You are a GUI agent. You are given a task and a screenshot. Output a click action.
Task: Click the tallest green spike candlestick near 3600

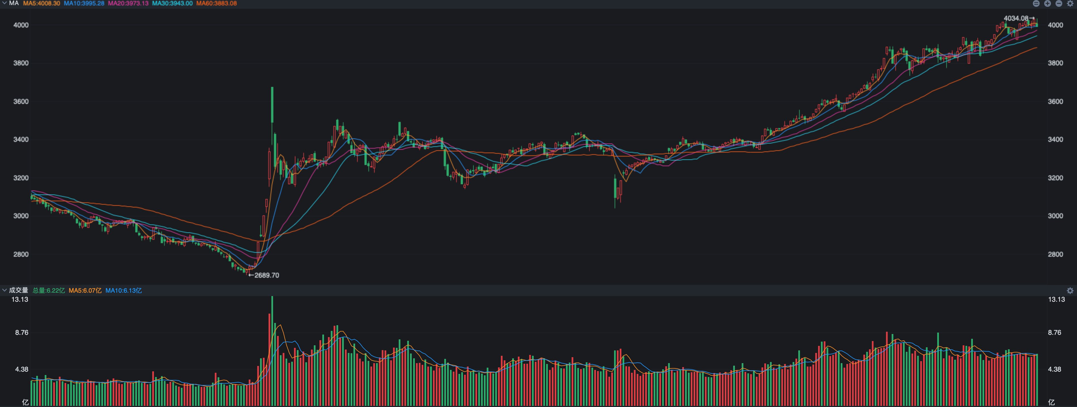(x=272, y=104)
